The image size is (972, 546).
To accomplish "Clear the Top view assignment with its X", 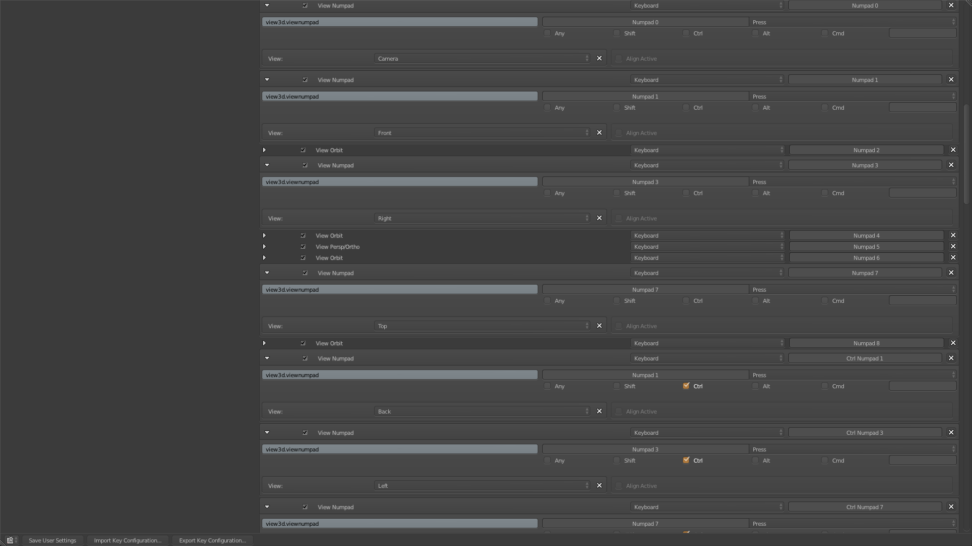I will [x=599, y=326].
